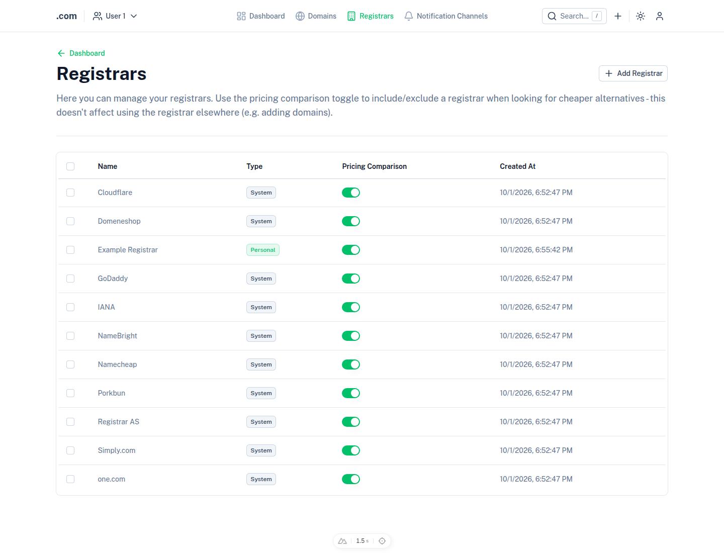Click the Personal type badge
724x553 pixels.
[x=263, y=250]
